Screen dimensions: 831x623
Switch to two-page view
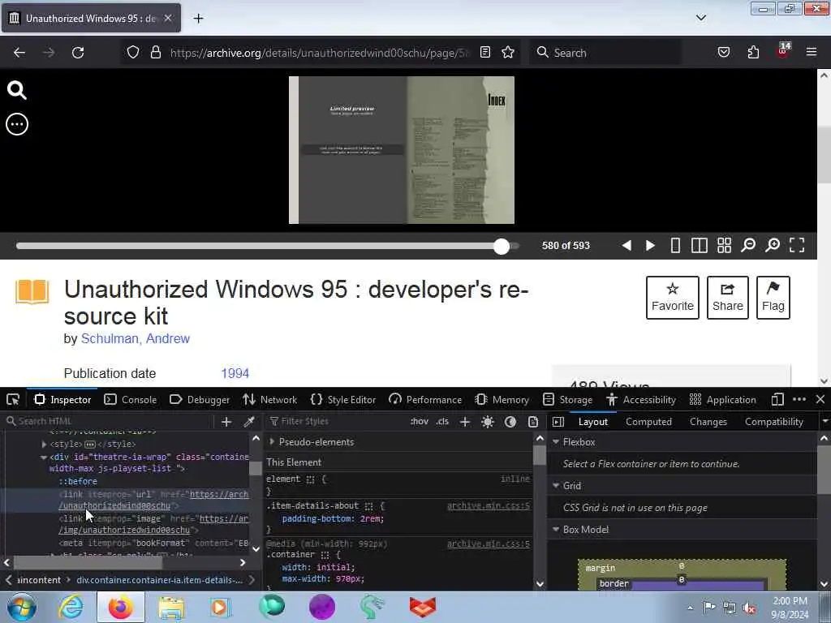(x=699, y=245)
